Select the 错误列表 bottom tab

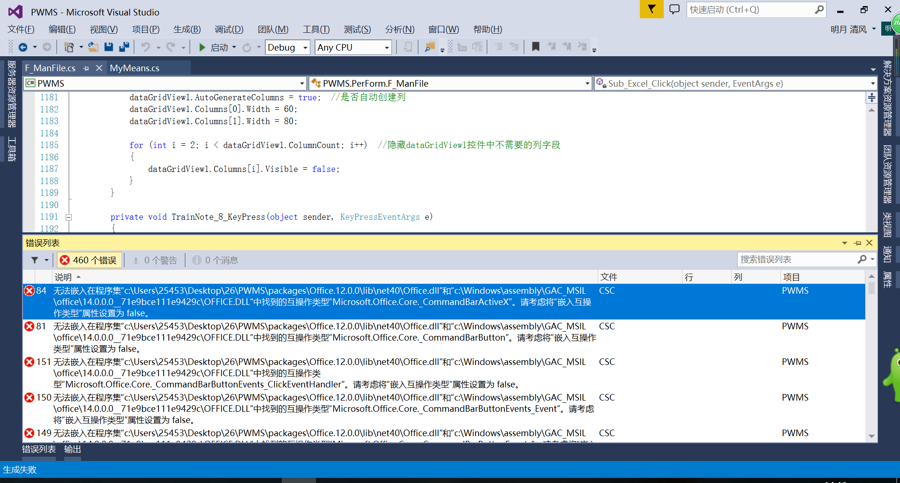[39, 449]
